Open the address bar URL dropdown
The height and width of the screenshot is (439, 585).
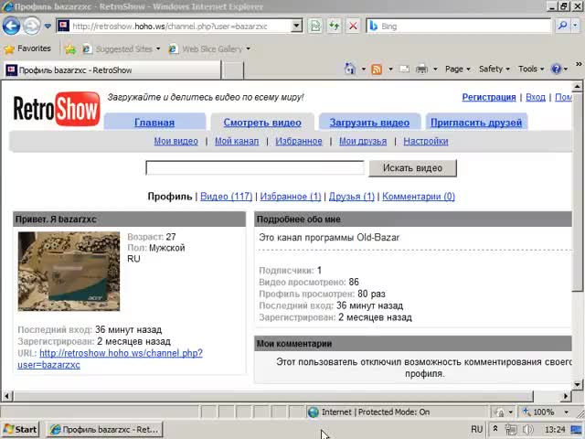coord(296,26)
